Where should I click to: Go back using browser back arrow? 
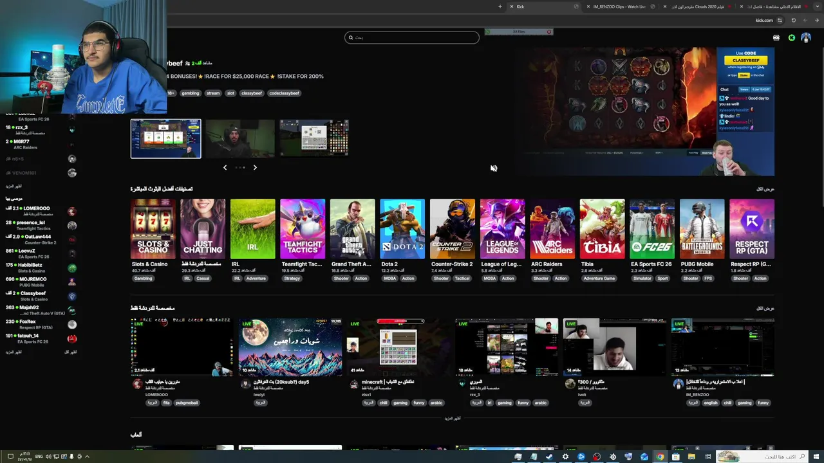pyautogui.click(x=818, y=20)
